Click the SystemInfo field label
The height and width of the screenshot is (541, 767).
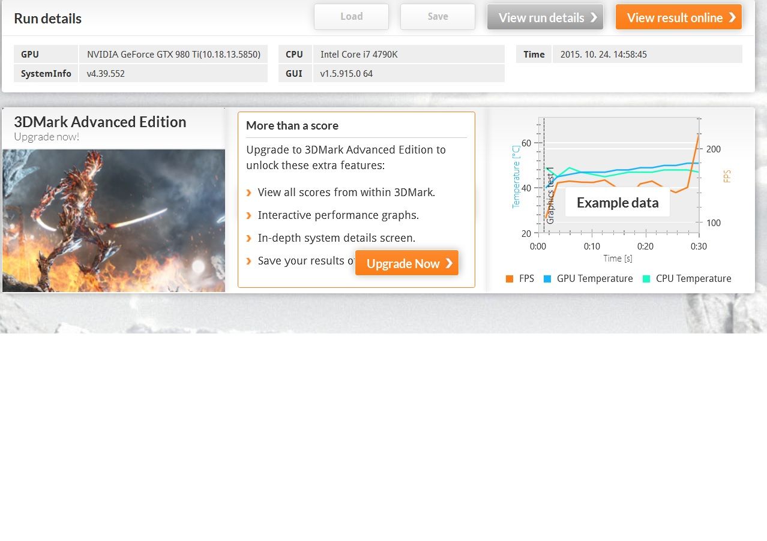click(x=46, y=74)
